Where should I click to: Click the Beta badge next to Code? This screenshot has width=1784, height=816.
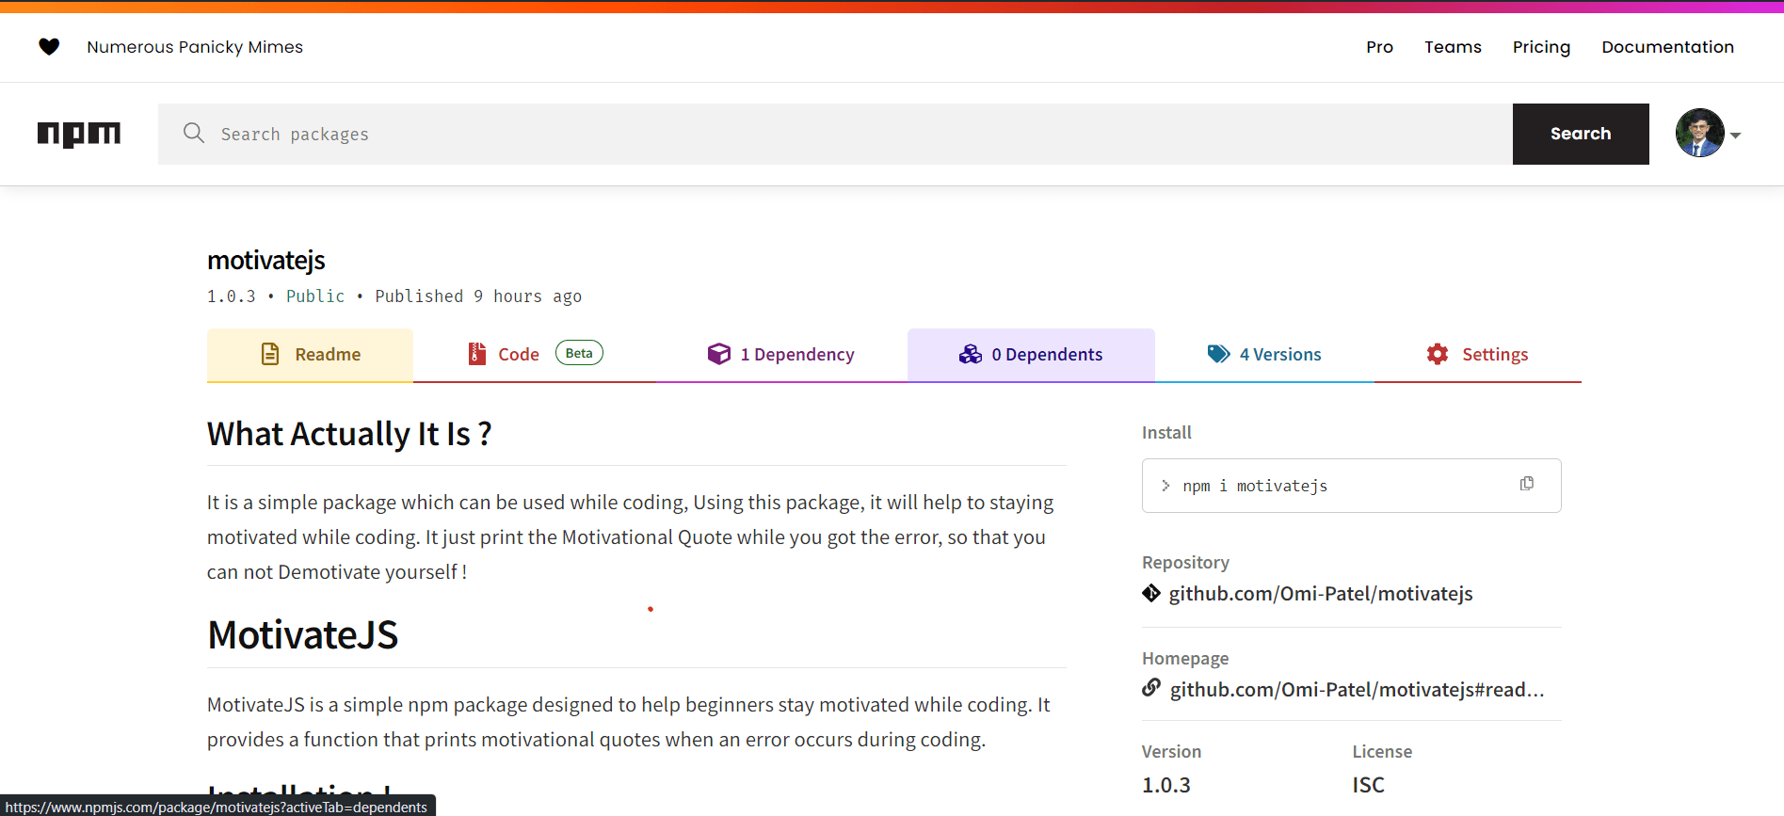tap(579, 353)
